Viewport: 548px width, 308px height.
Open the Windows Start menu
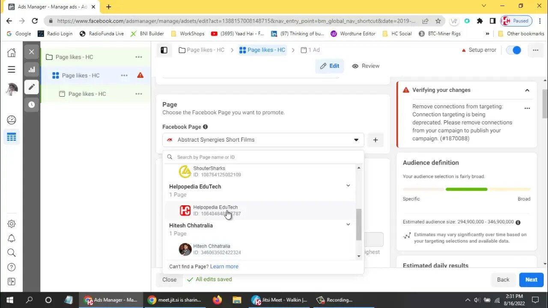click(x=9, y=300)
